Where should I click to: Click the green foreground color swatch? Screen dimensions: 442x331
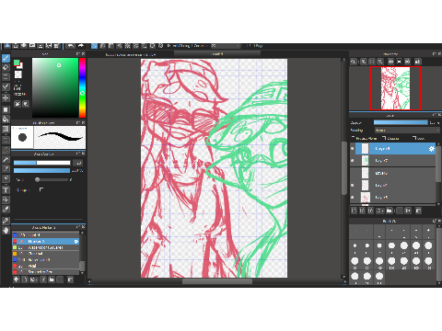click(17, 63)
